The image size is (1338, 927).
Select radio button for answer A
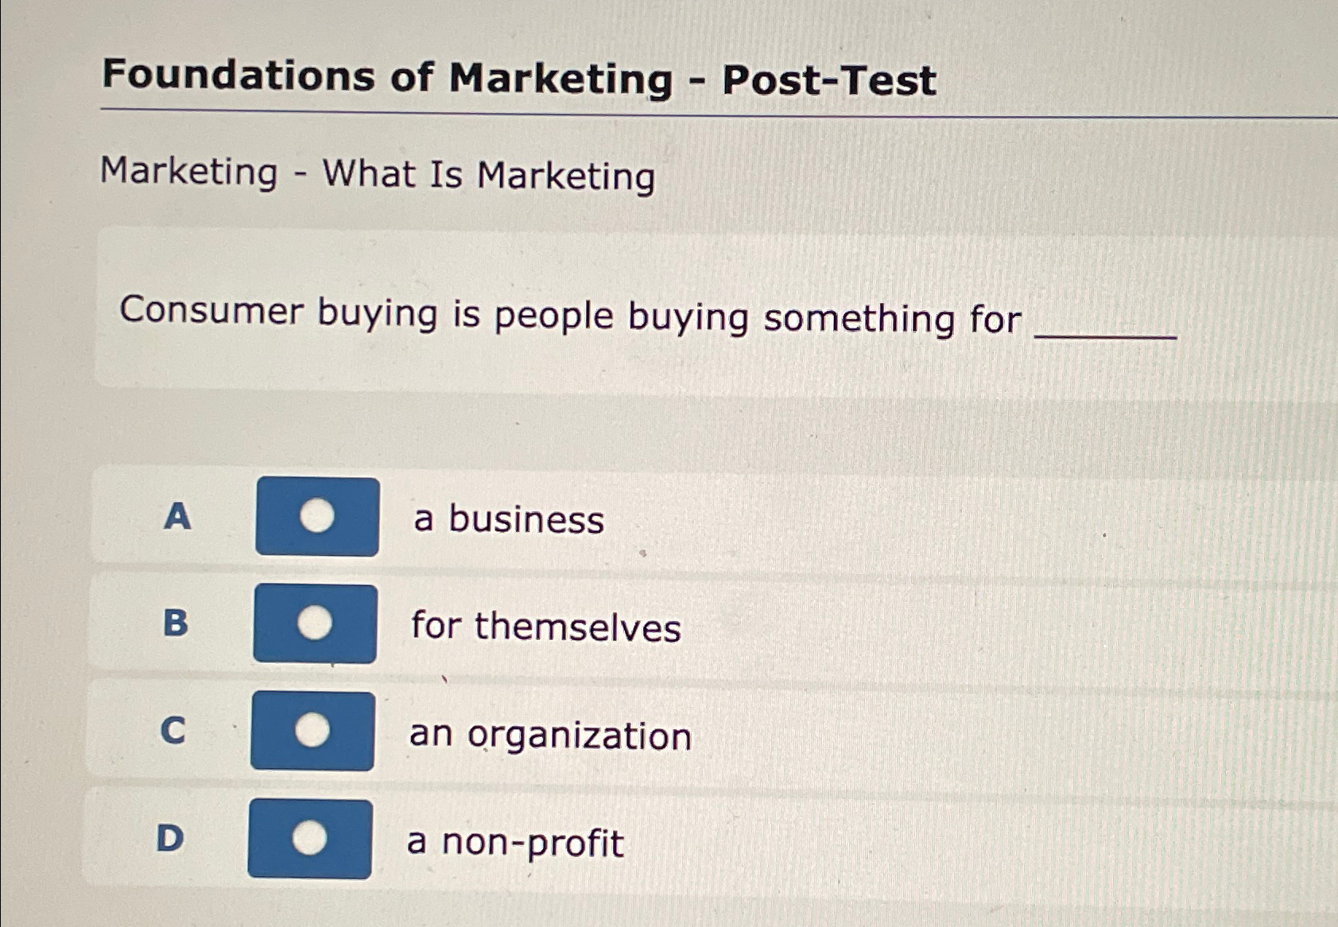point(316,517)
